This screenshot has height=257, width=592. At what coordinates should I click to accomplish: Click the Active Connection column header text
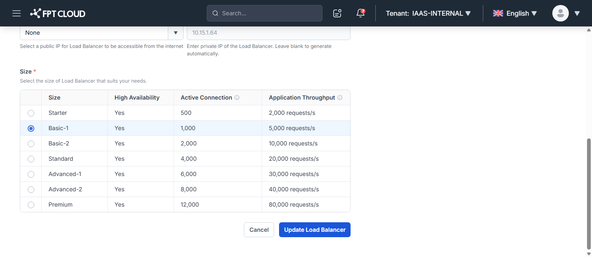tap(206, 98)
